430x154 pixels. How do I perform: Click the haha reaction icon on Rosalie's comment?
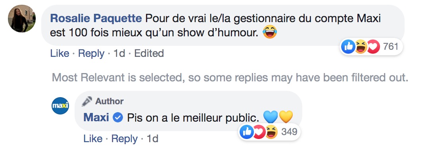[361, 47]
